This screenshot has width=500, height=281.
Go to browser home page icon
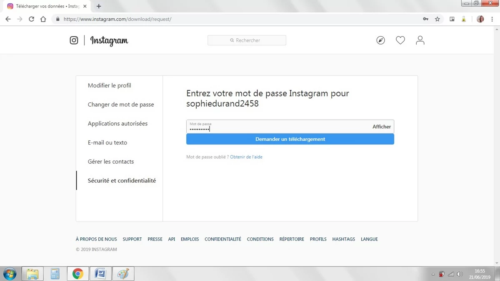[43, 19]
